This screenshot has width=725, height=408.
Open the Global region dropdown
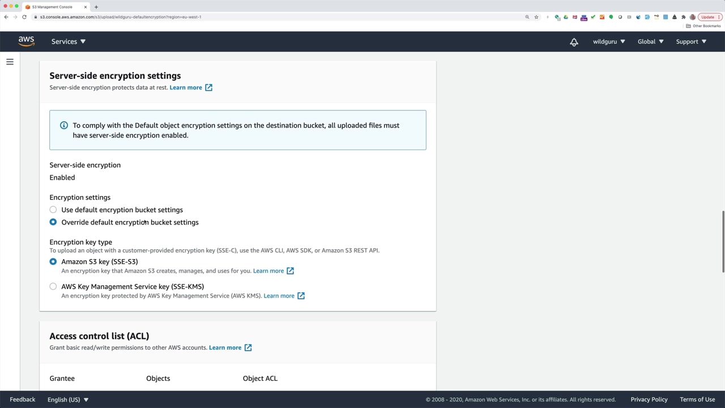coord(650,41)
